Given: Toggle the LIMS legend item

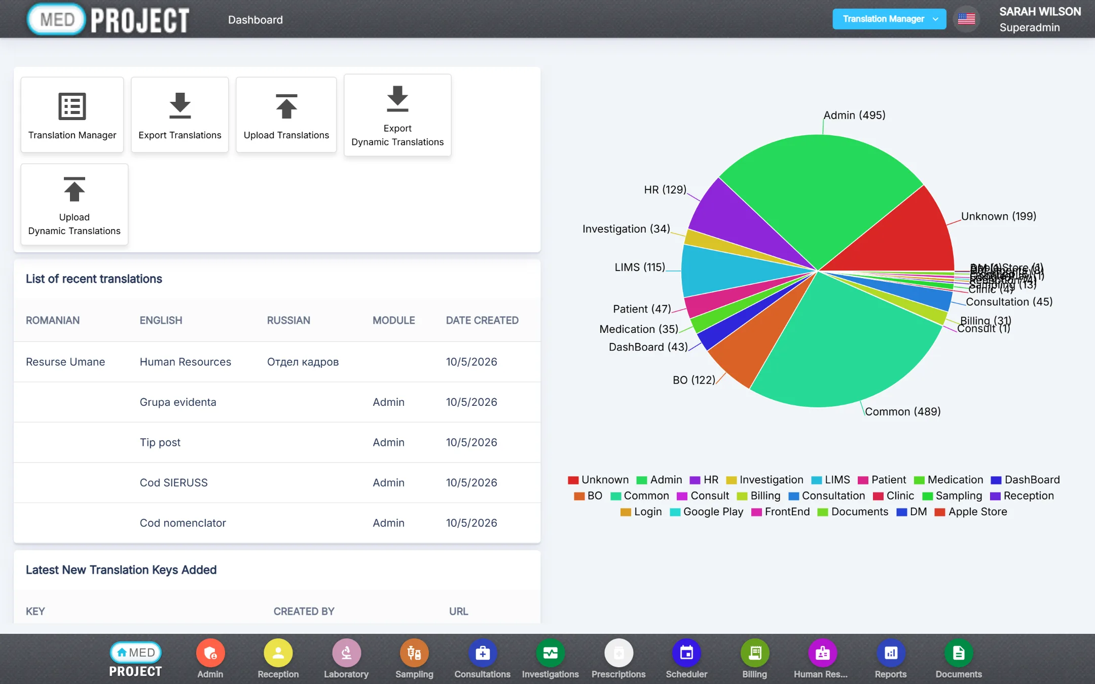Looking at the screenshot, I should [831, 480].
